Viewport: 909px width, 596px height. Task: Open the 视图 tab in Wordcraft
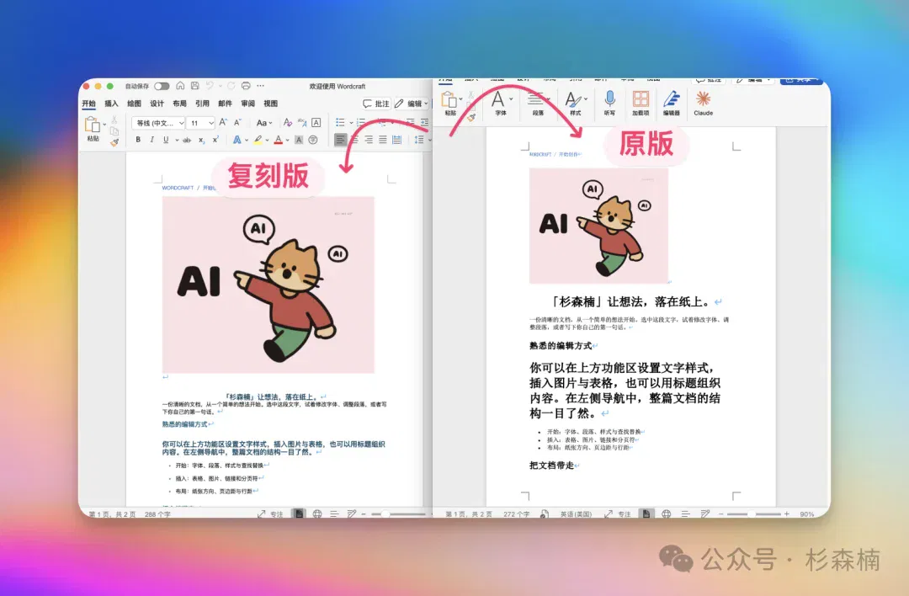(271, 104)
